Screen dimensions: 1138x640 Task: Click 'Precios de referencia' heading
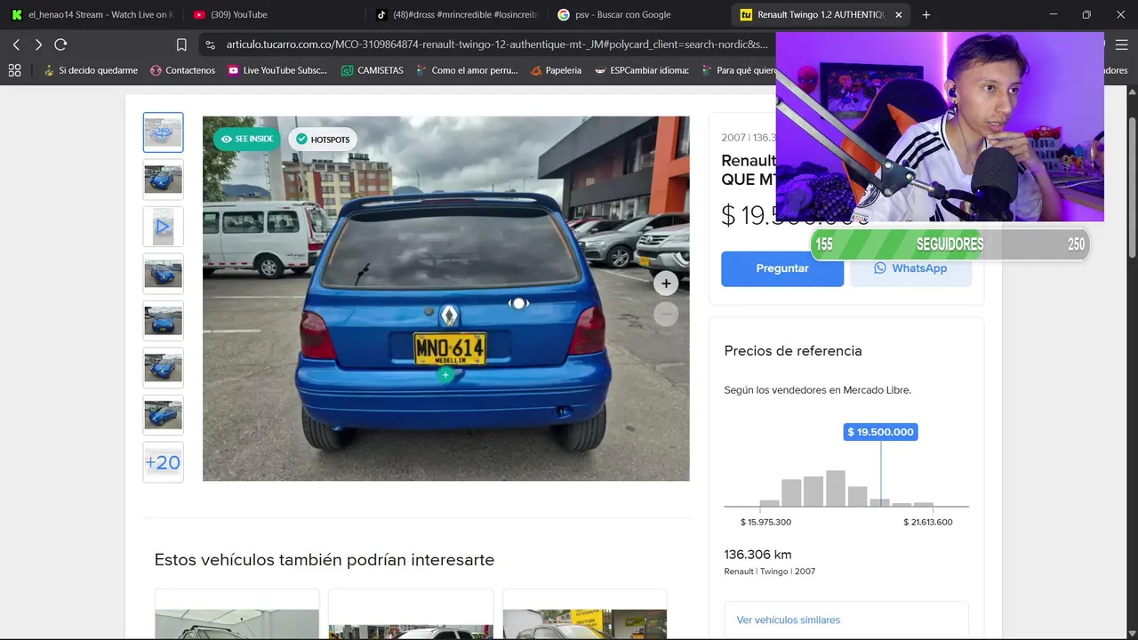793,351
